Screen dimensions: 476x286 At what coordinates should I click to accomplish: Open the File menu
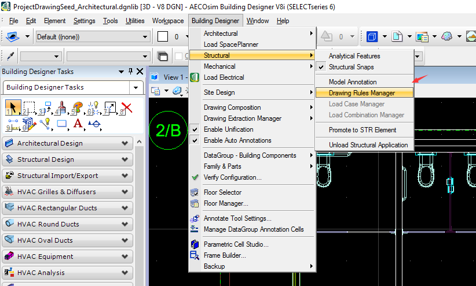click(14, 21)
